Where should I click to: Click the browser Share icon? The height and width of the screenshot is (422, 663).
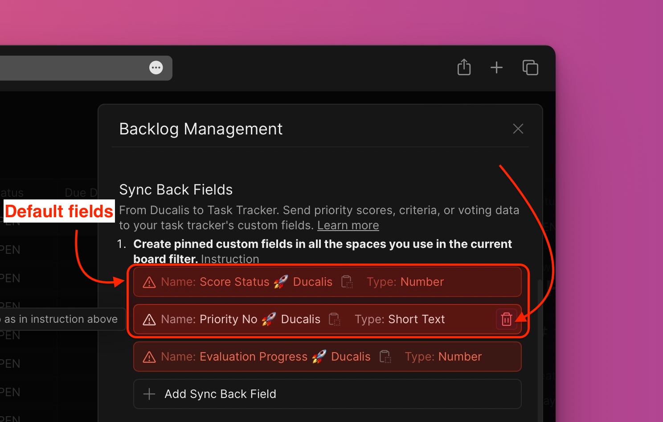pos(464,67)
